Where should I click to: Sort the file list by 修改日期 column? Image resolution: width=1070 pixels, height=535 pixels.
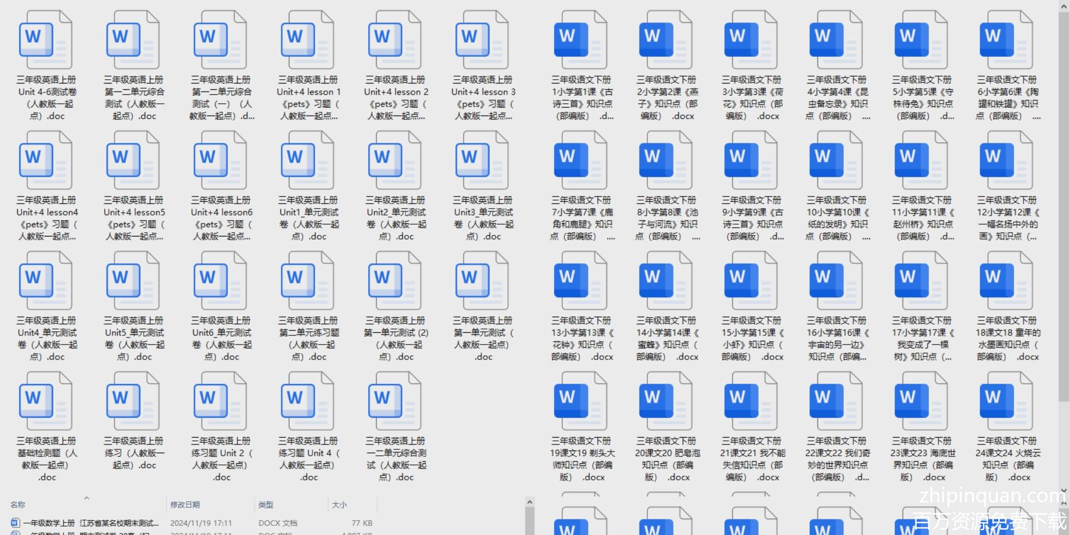(x=185, y=505)
